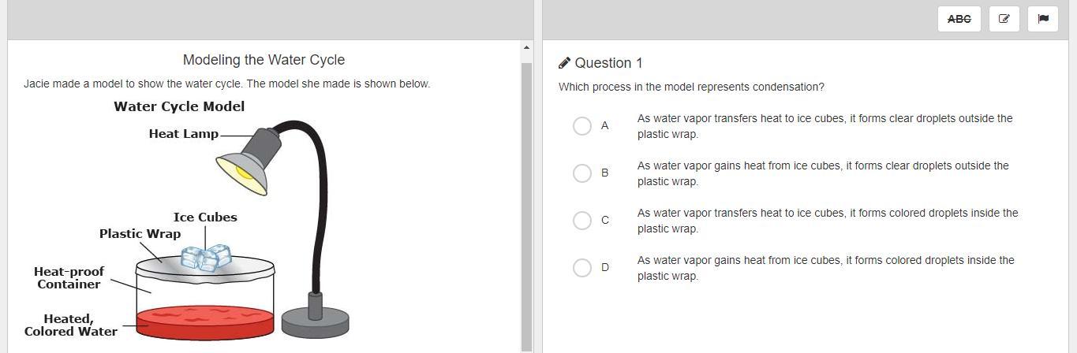Click the passage scrollbar up arrow
The image size is (1077, 353).
click(527, 49)
